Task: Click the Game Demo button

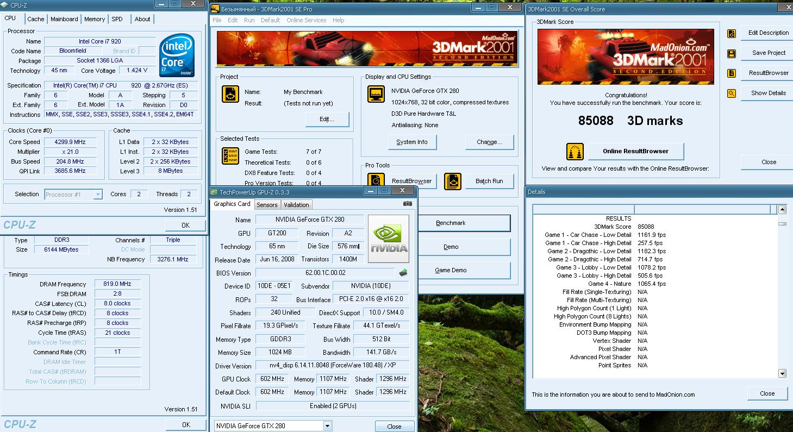Action: point(464,270)
